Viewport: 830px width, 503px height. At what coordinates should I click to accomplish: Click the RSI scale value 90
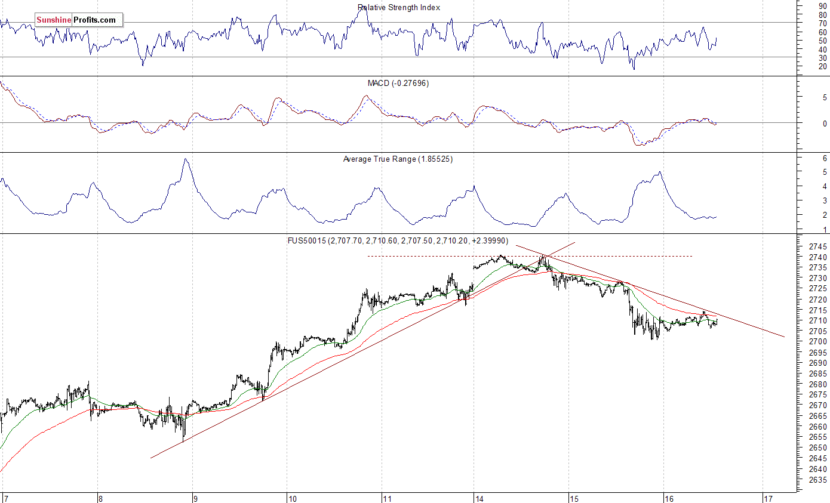(x=823, y=5)
